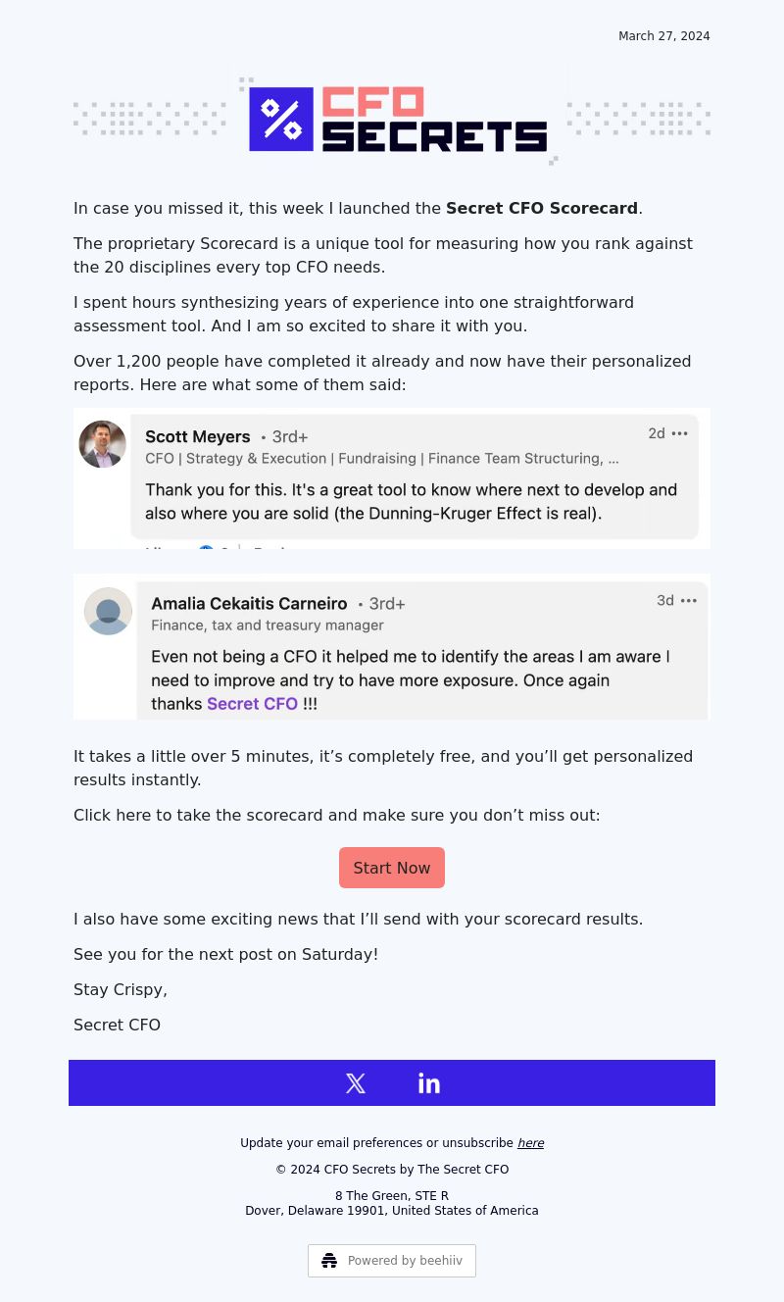
Task: Open three-dot menu on Scott Meyers' comment
Action: point(679,433)
